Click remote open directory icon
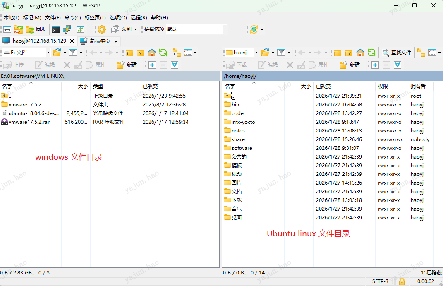 266,53
